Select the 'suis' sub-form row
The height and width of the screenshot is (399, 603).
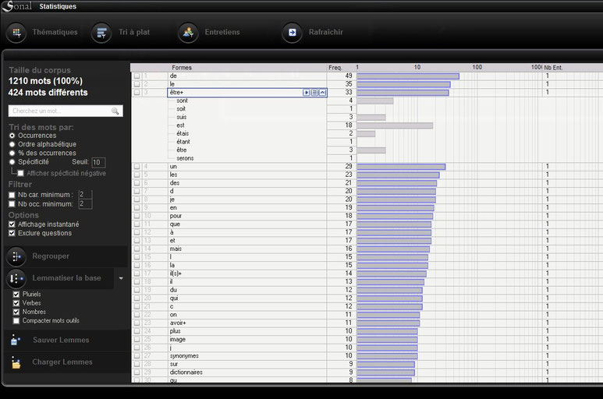pyautogui.click(x=247, y=117)
